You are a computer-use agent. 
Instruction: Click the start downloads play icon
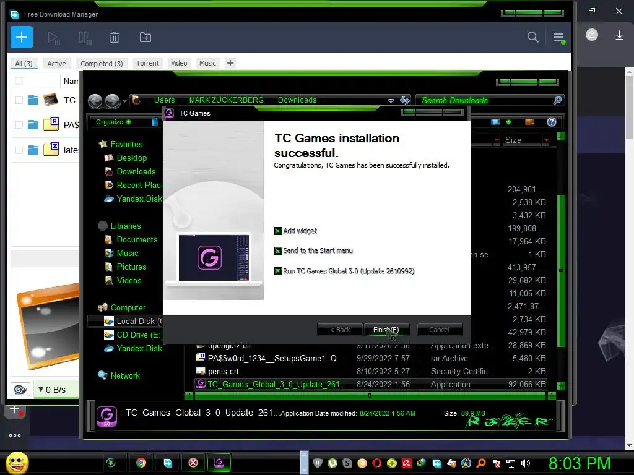(53, 38)
